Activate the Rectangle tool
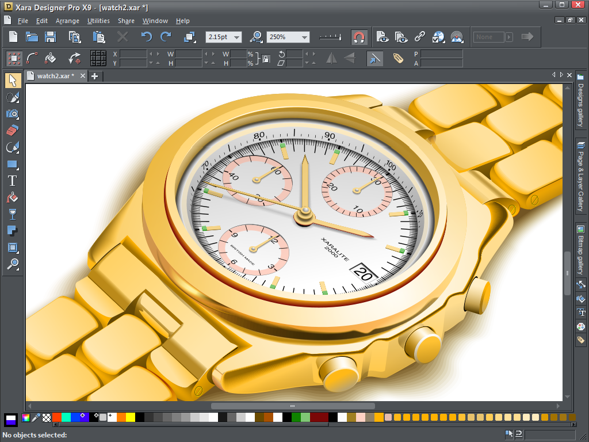Screen dimensions: 589x442 13,164
